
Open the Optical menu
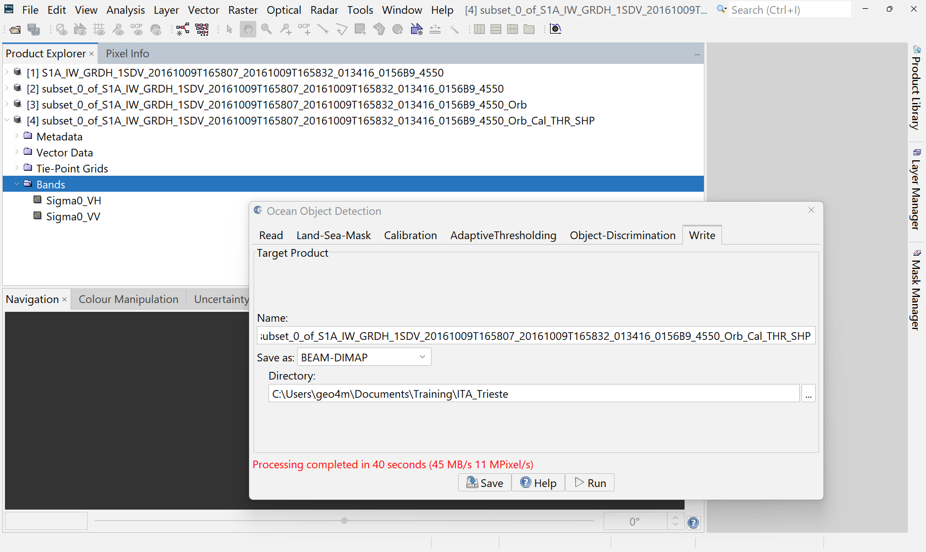284,10
